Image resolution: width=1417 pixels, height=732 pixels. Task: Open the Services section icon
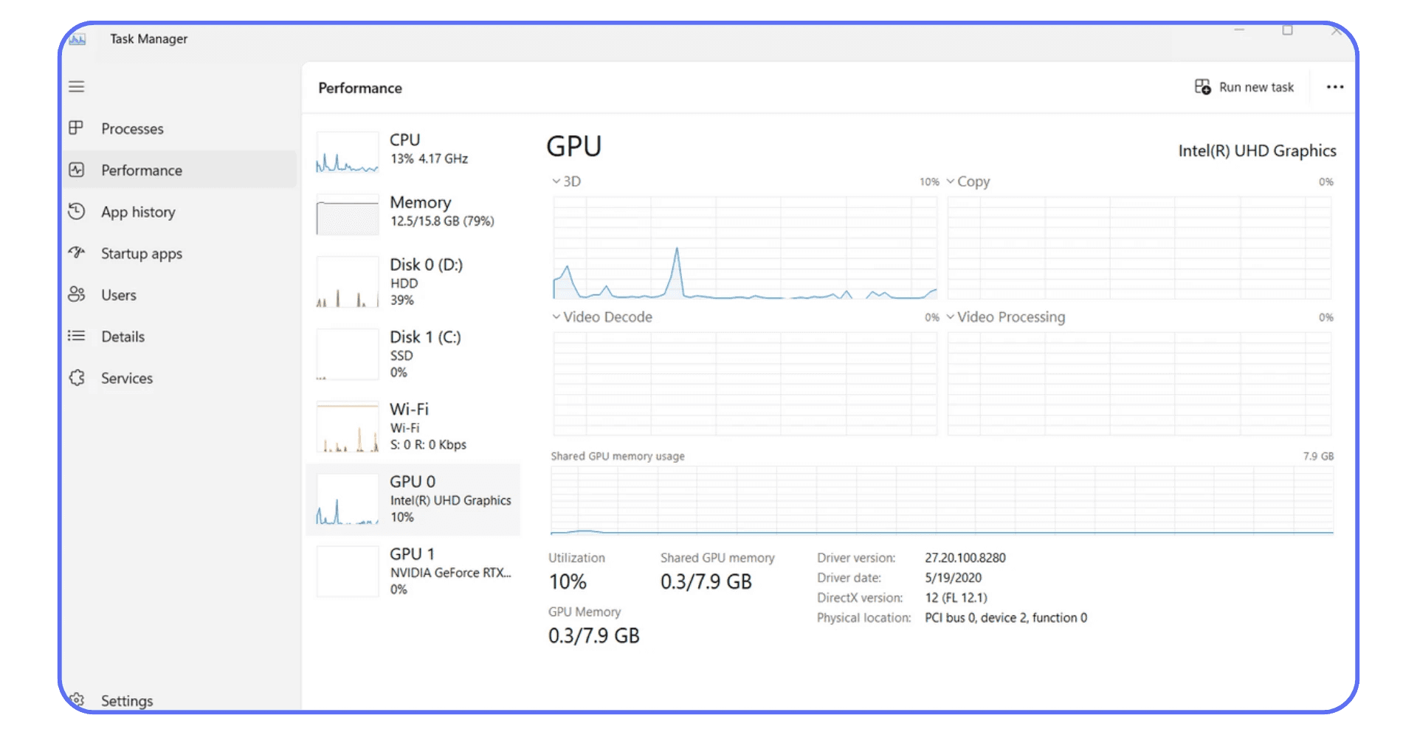coord(77,378)
